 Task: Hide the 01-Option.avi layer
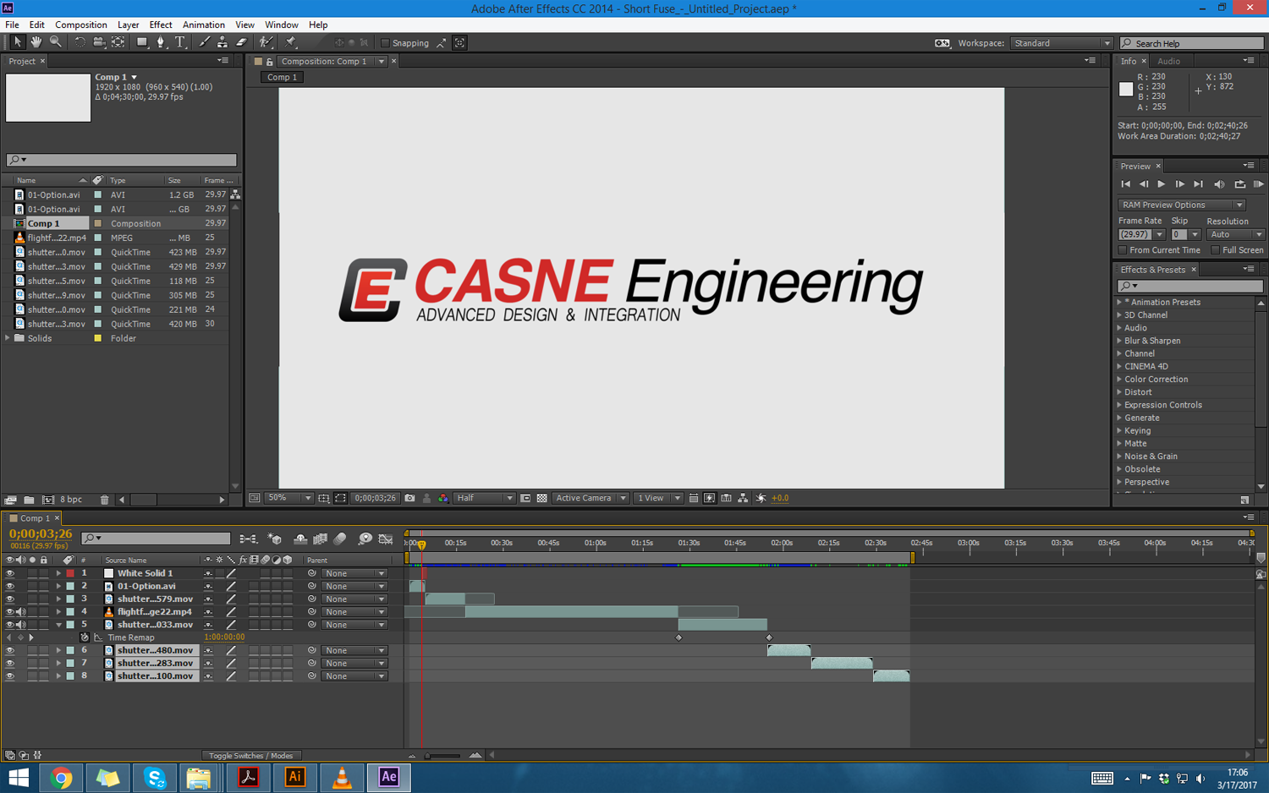(x=10, y=586)
